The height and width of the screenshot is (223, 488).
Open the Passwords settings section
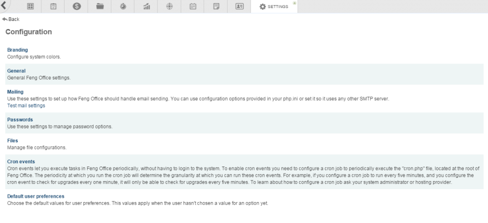point(20,119)
